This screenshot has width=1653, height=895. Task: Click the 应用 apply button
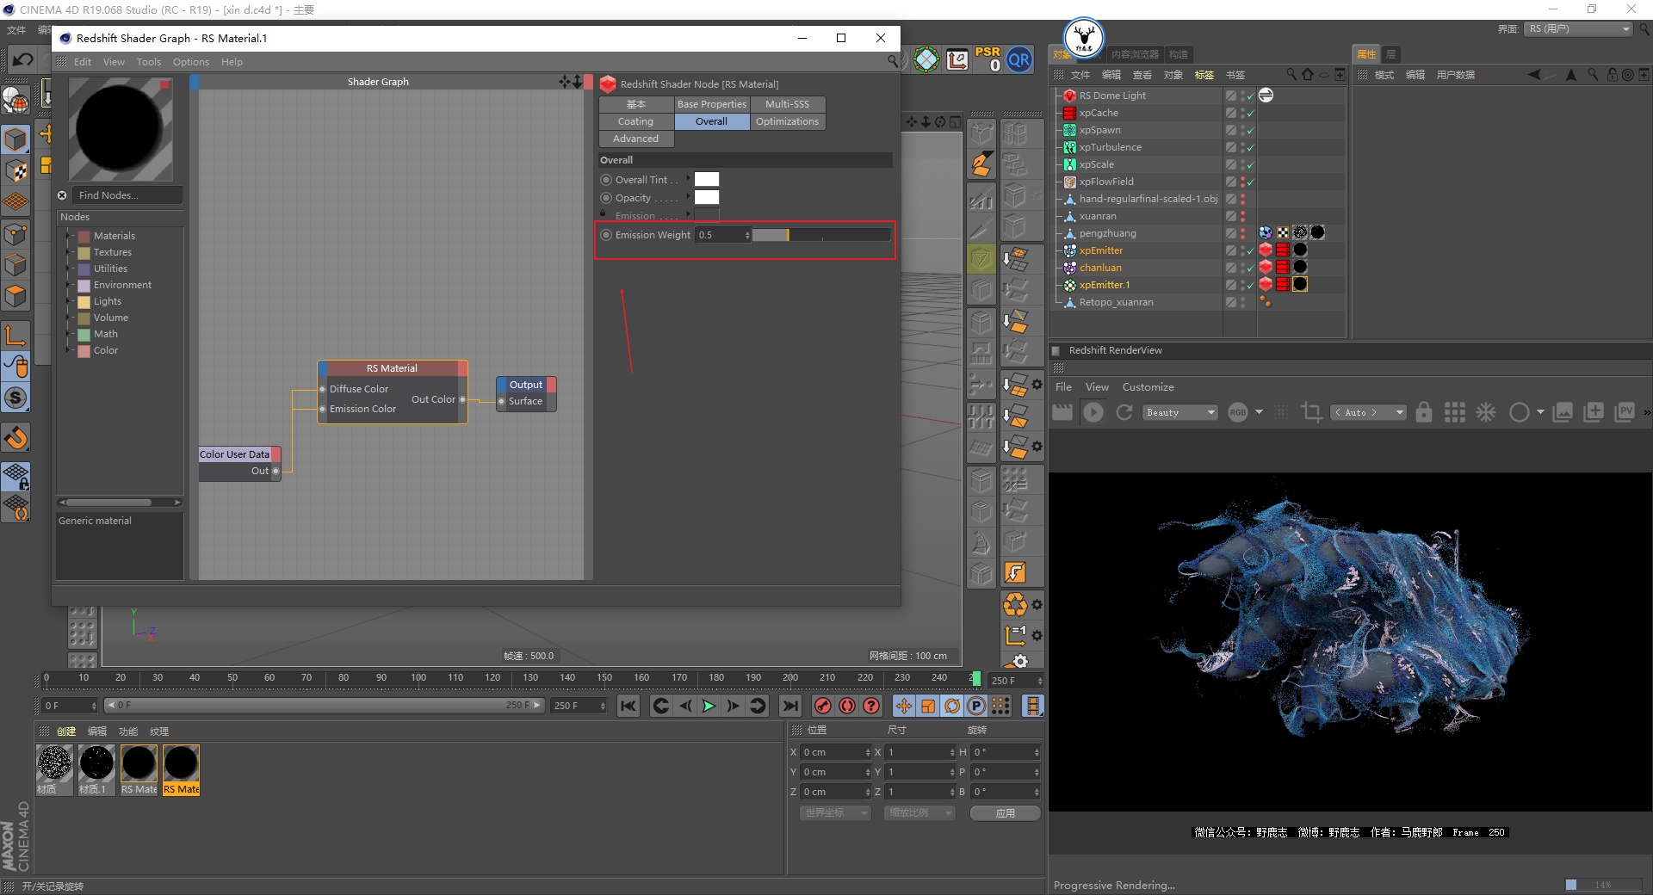click(1006, 812)
